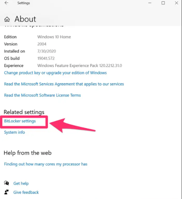182x199 pixels.
Task: Go back using the back arrow
Action: tap(6, 3)
